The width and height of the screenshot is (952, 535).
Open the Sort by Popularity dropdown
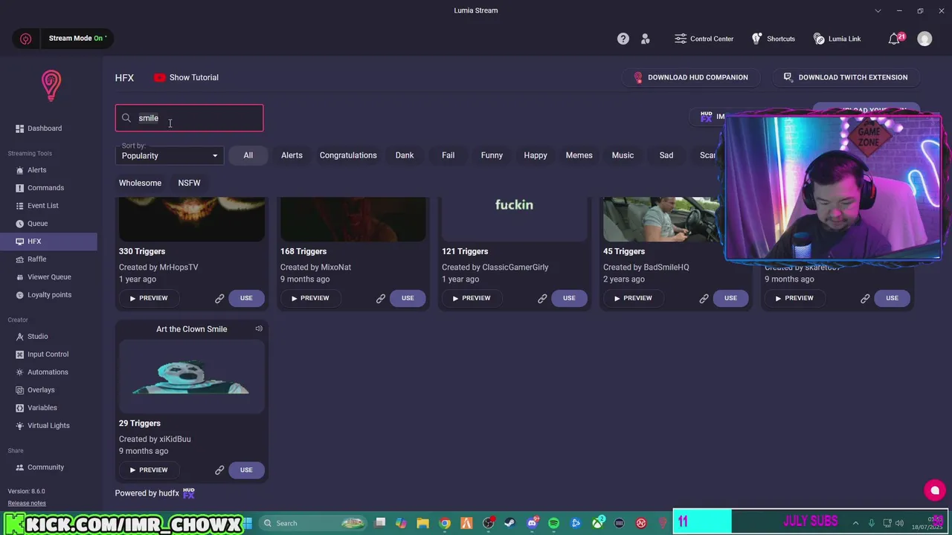(170, 155)
